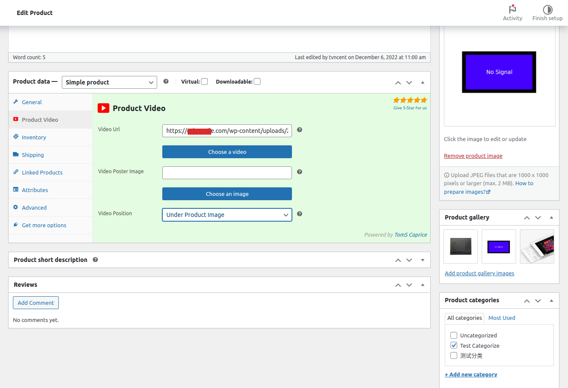Click the Add Comment button
Screen dimensions: 568x388
click(x=36, y=303)
